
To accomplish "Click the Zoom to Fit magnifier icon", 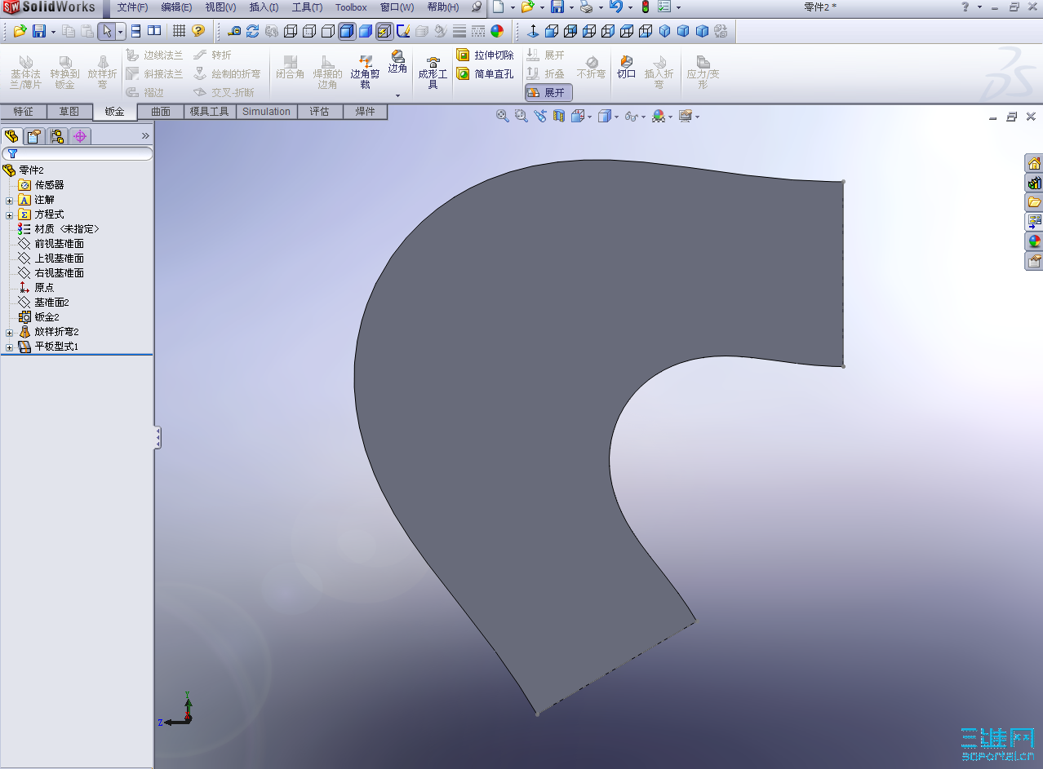I will (503, 116).
